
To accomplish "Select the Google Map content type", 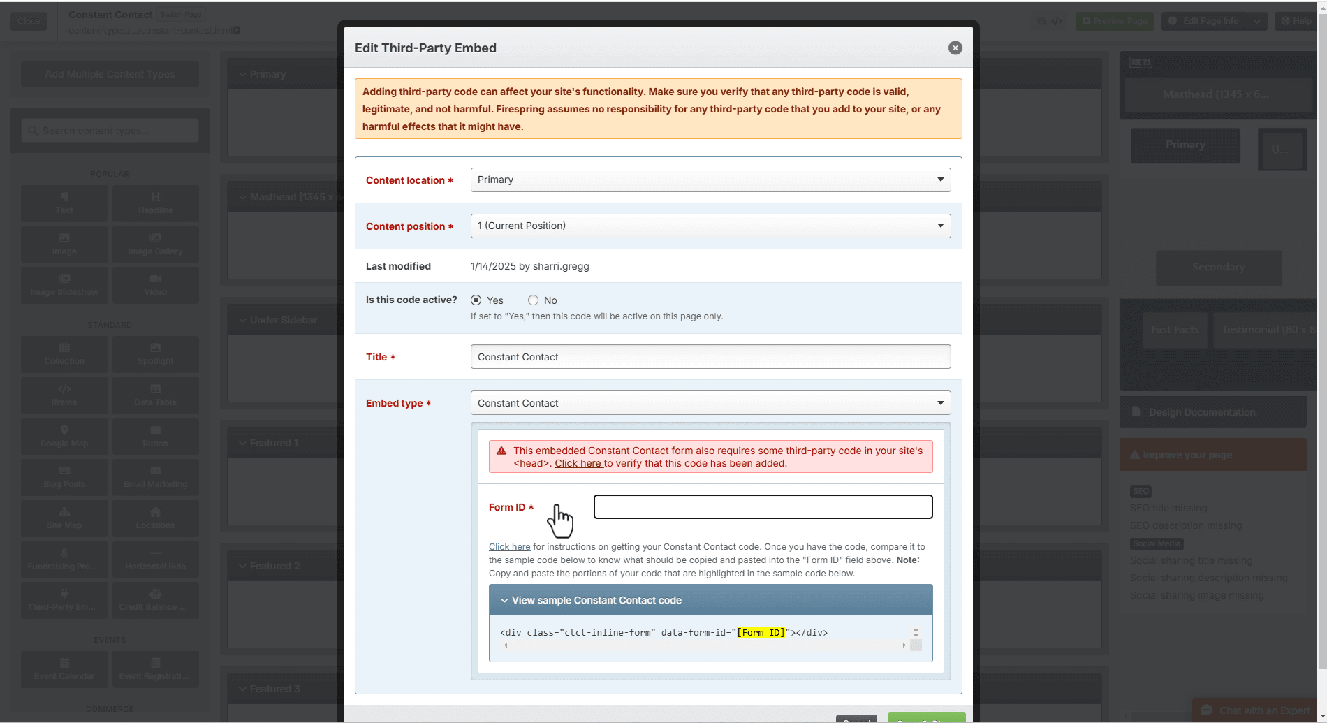I will click(64, 437).
